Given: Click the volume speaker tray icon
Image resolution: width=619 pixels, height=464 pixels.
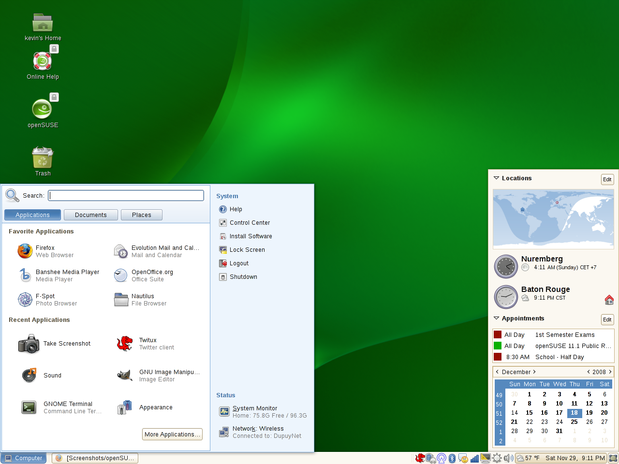Looking at the screenshot, I should coord(508,458).
